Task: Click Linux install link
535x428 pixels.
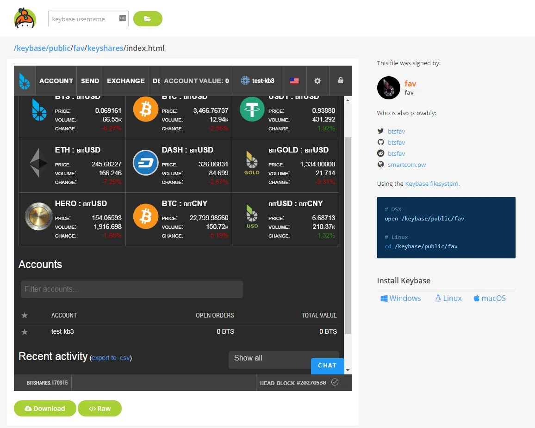Action: click(x=448, y=298)
